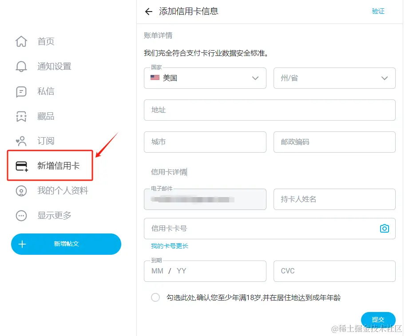The height and width of the screenshot is (336, 405).
Task: Click the 账单详情 section heading
Action: click(x=158, y=36)
